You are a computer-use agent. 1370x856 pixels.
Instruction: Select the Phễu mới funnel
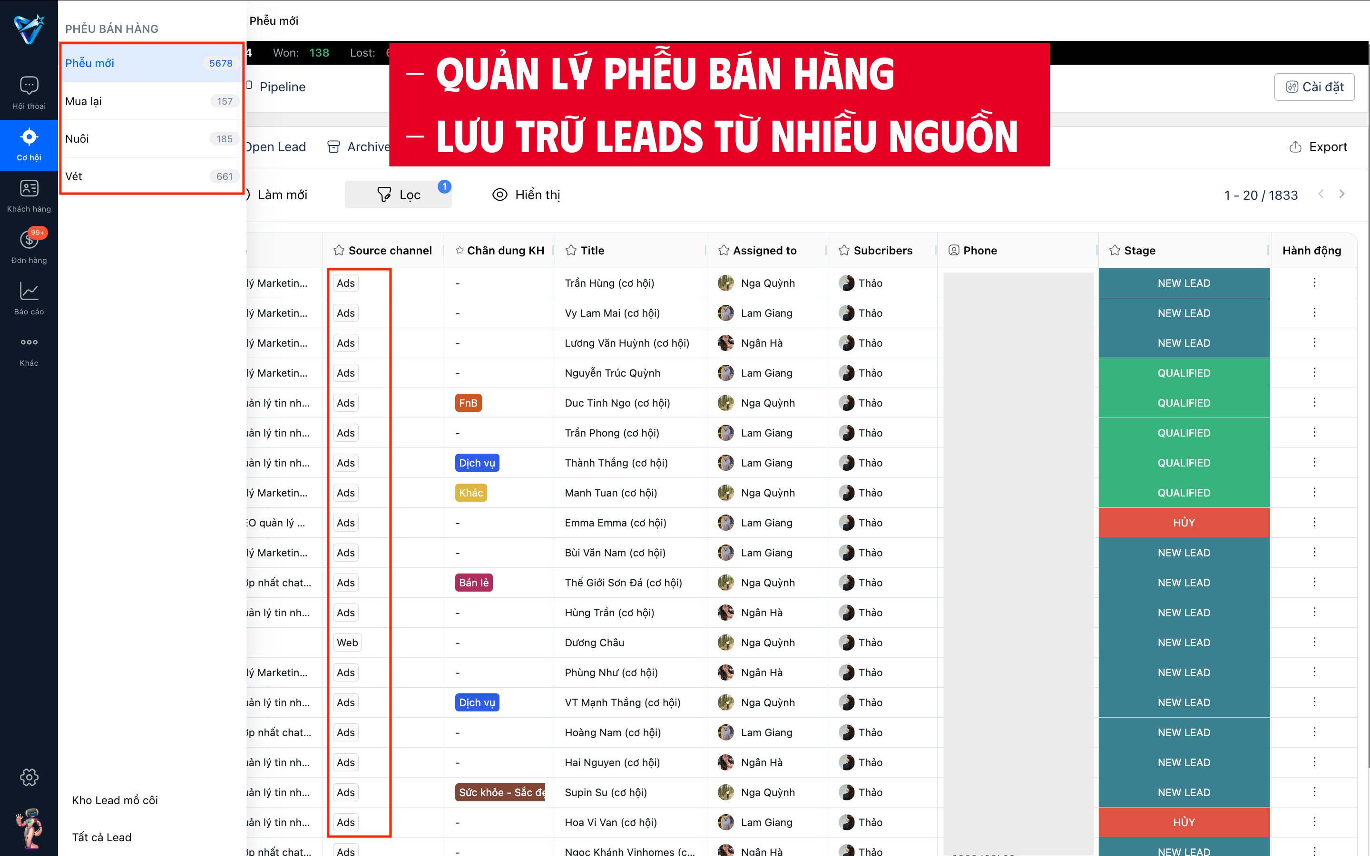152,63
